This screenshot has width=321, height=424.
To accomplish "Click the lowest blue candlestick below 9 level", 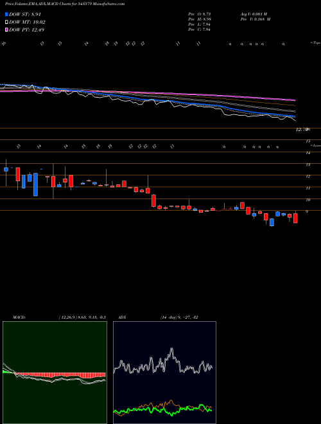I will (272, 222).
